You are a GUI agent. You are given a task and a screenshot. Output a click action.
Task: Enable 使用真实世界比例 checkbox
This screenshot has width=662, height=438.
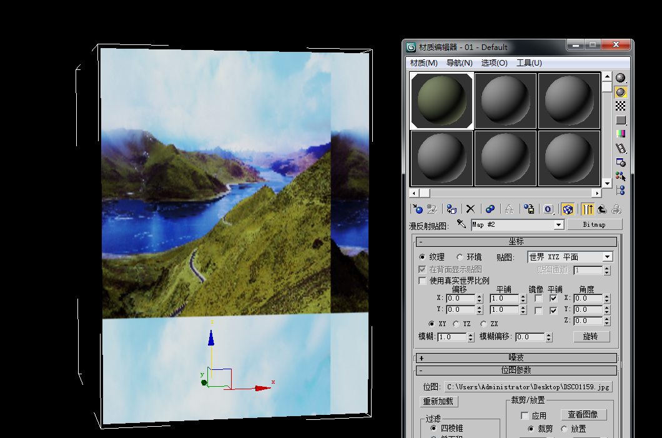click(x=423, y=281)
